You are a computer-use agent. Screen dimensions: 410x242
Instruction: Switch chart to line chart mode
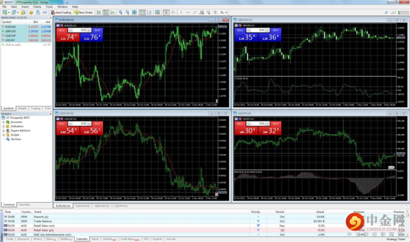click(x=113, y=12)
